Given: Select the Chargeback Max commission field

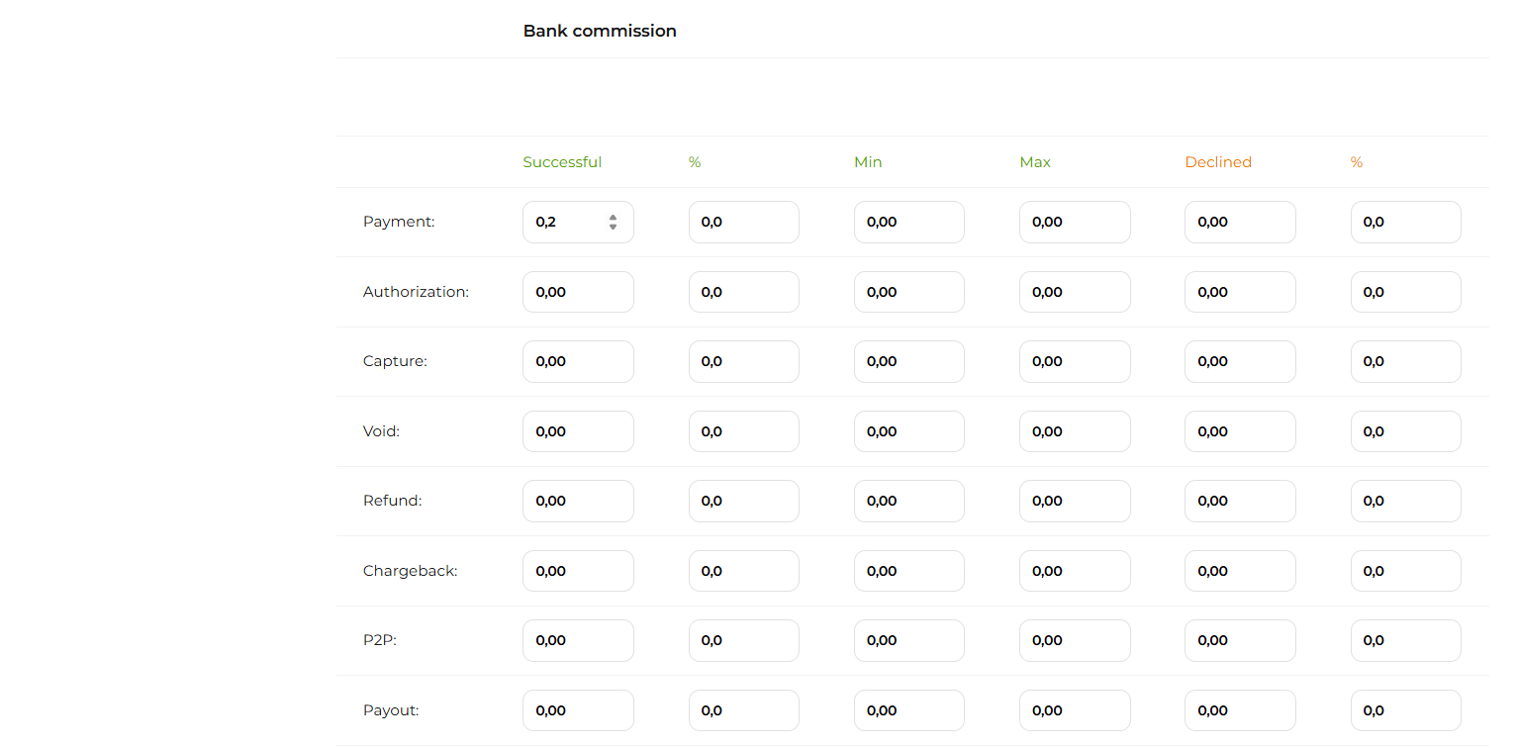Looking at the screenshot, I should (1074, 571).
